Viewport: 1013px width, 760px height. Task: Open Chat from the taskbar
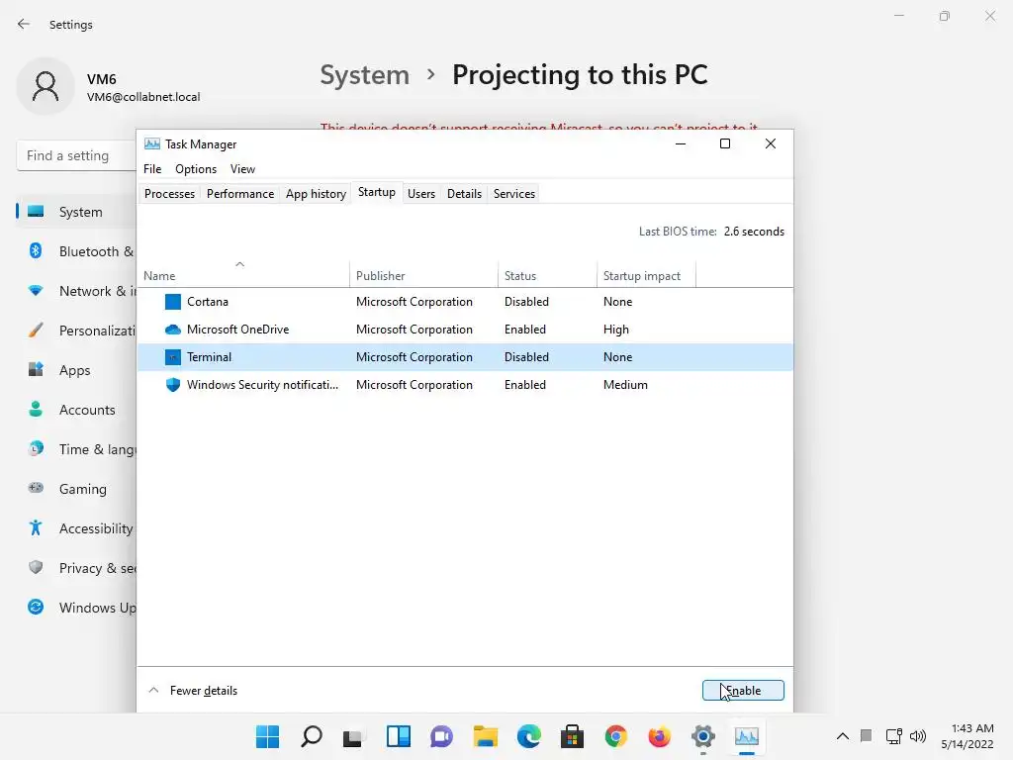point(442,736)
